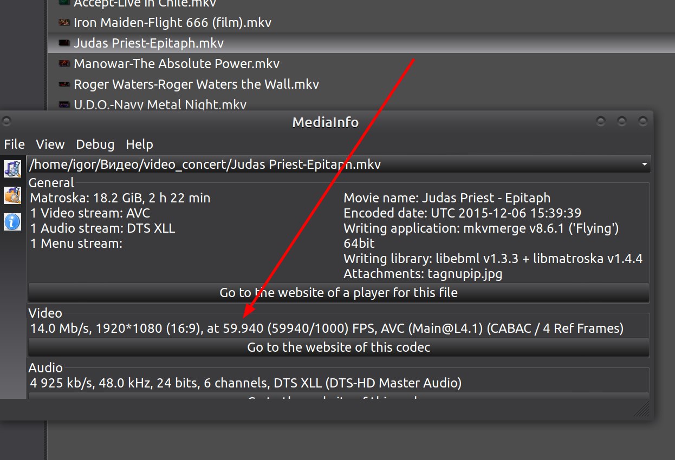The width and height of the screenshot is (675, 460).
Task: Expand the file path dropdown arrow
Action: pos(644,164)
